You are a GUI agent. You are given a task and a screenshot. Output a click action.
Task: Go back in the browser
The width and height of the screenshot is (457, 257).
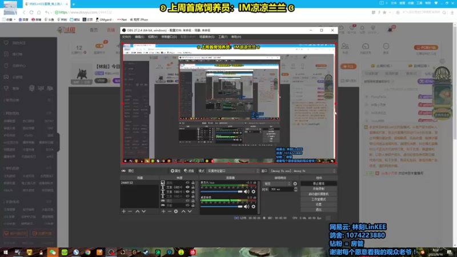coord(24,13)
